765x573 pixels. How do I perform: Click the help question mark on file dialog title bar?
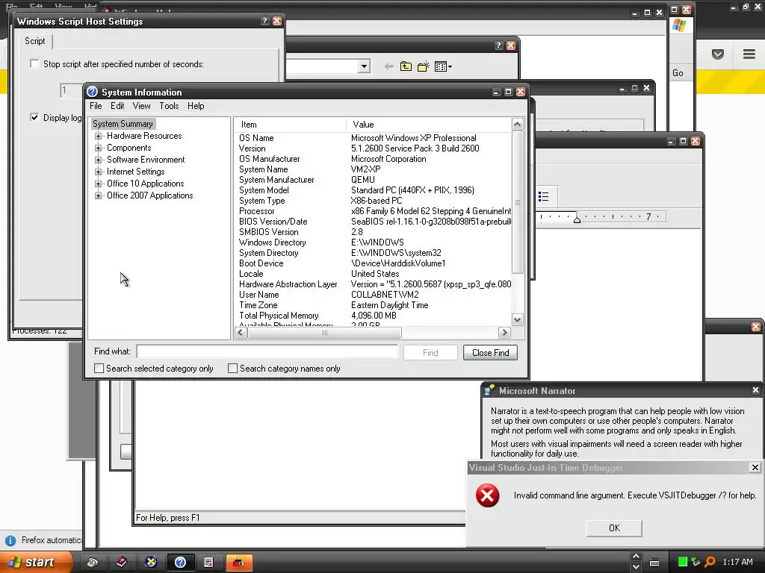pyautogui.click(x=498, y=46)
